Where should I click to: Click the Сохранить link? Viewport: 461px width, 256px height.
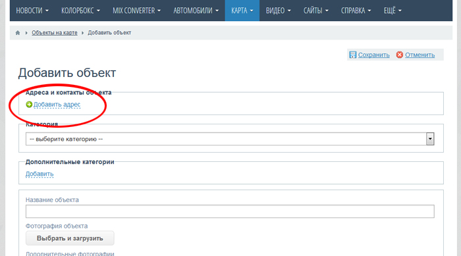pyautogui.click(x=373, y=55)
